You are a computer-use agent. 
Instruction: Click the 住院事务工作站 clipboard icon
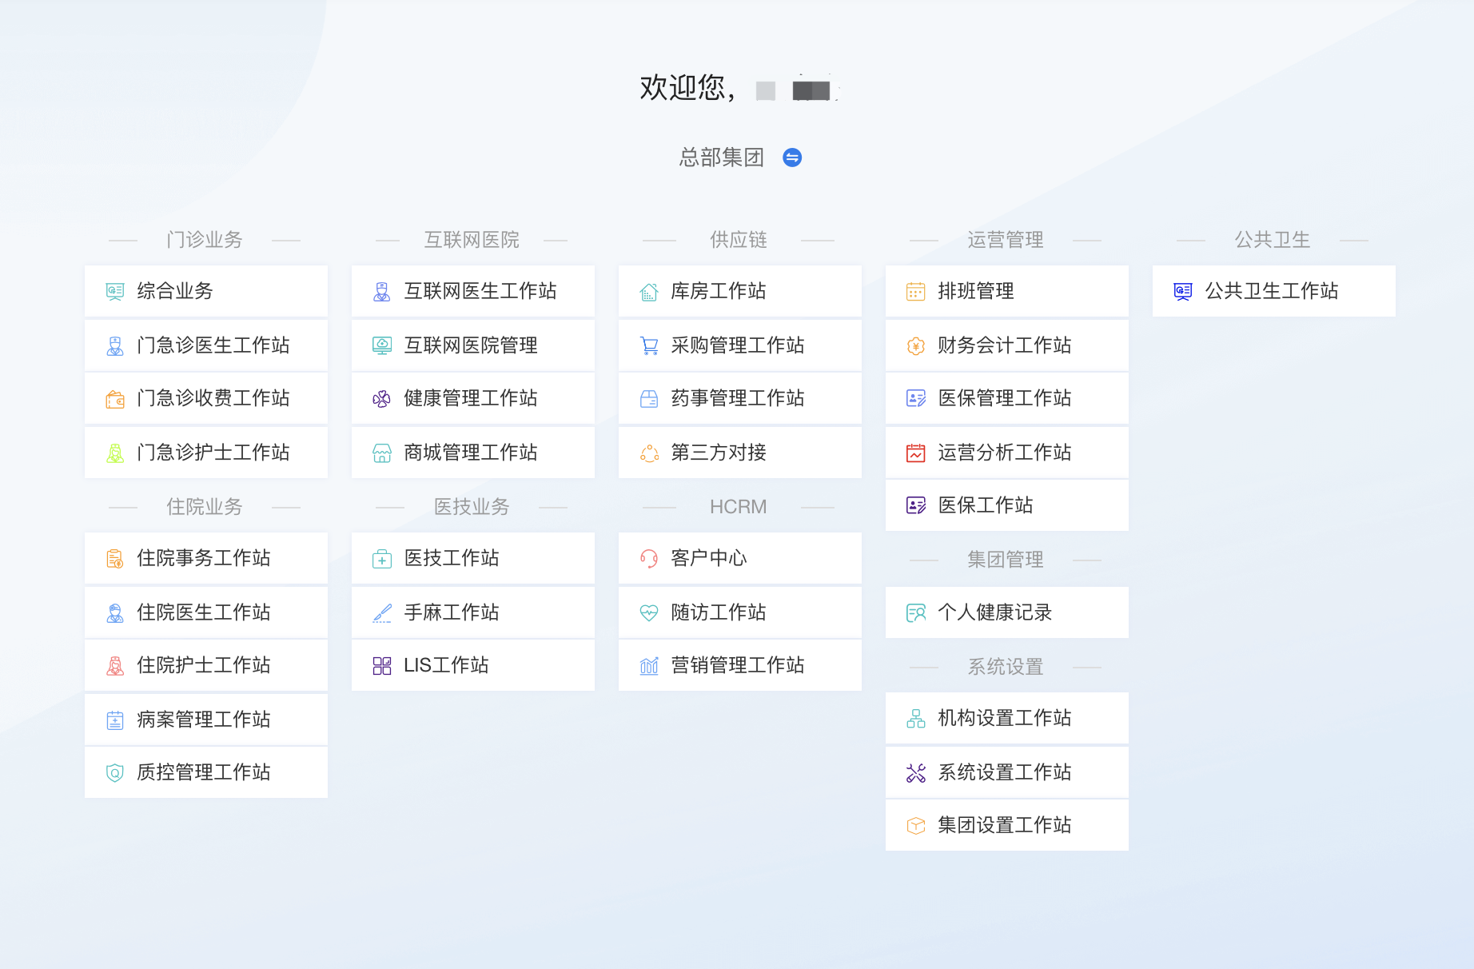115,559
